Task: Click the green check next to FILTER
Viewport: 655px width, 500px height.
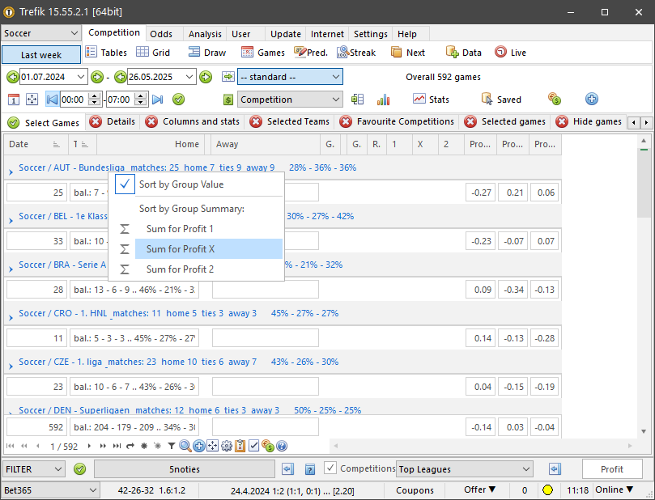Action: click(x=79, y=469)
